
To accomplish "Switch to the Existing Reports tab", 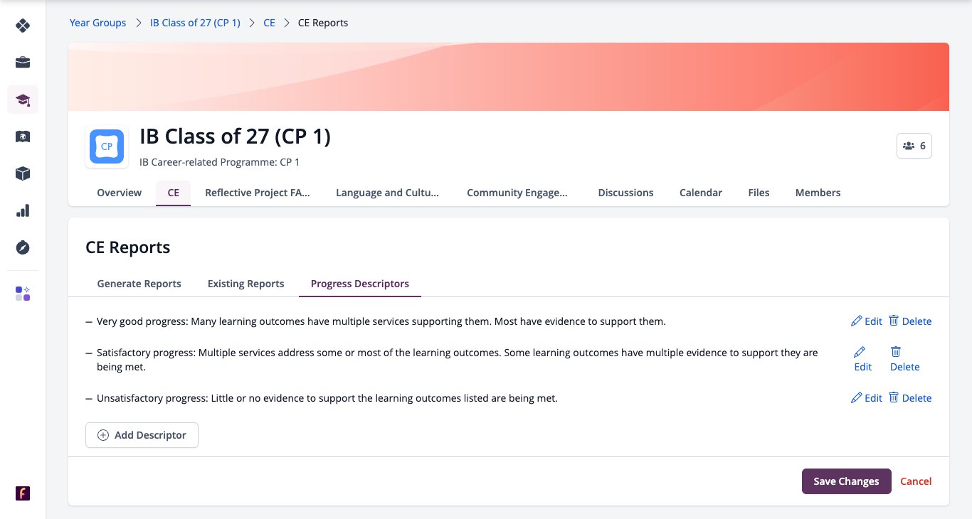I will click(246, 284).
